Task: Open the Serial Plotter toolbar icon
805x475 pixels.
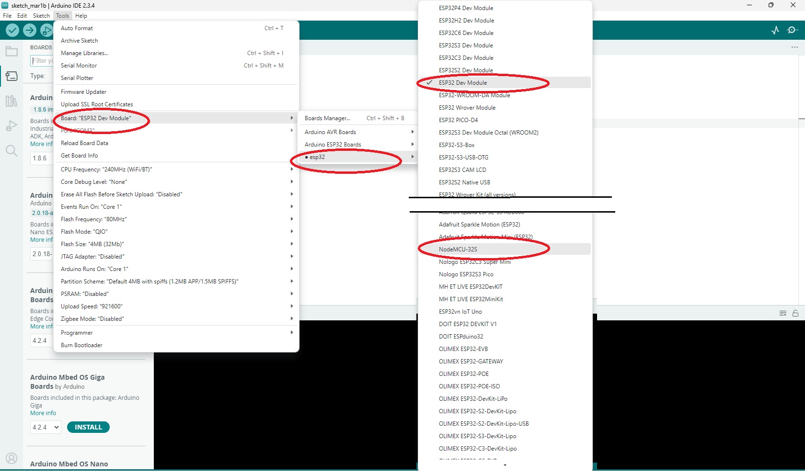Action: click(x=775, y=30)
